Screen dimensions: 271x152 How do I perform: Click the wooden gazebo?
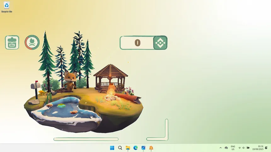111,78
